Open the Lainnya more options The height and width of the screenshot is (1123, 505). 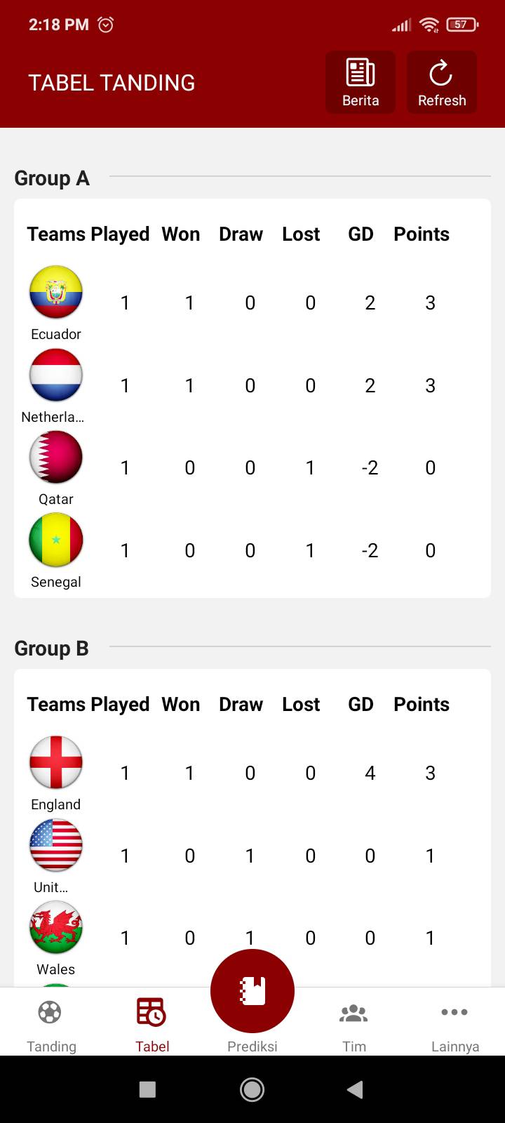click(x=454, y=1025)
